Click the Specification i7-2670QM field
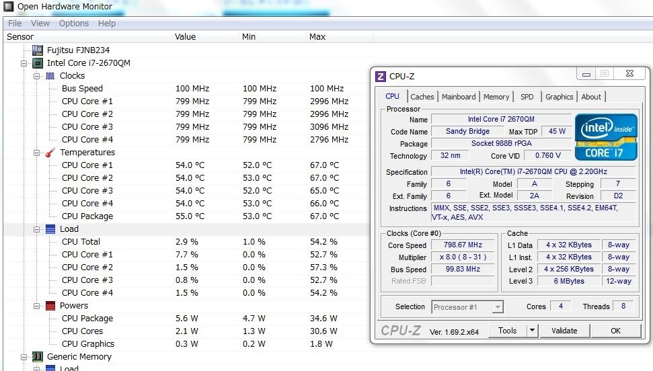 click(533, 172)
